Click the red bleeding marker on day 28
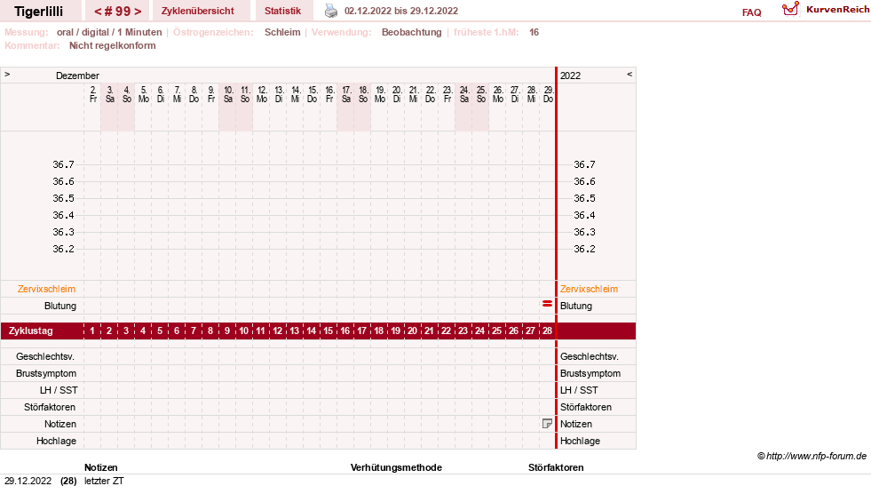The image size is (871, 502). tap(547, 304)
